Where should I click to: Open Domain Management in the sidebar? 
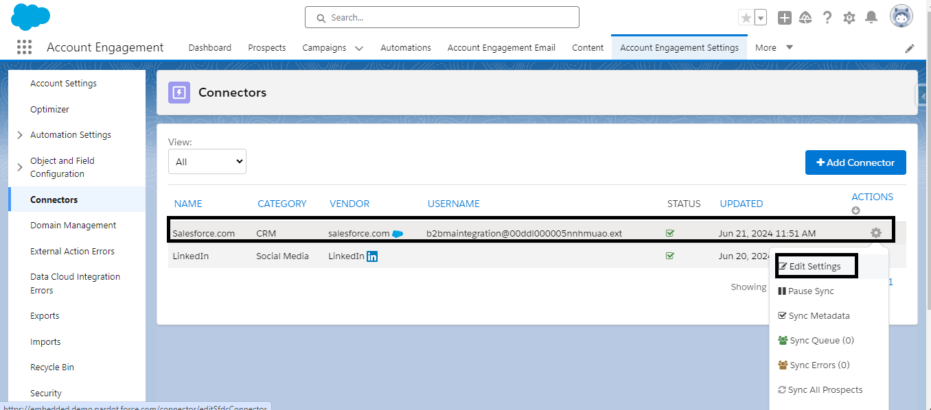tap(73, 226)
